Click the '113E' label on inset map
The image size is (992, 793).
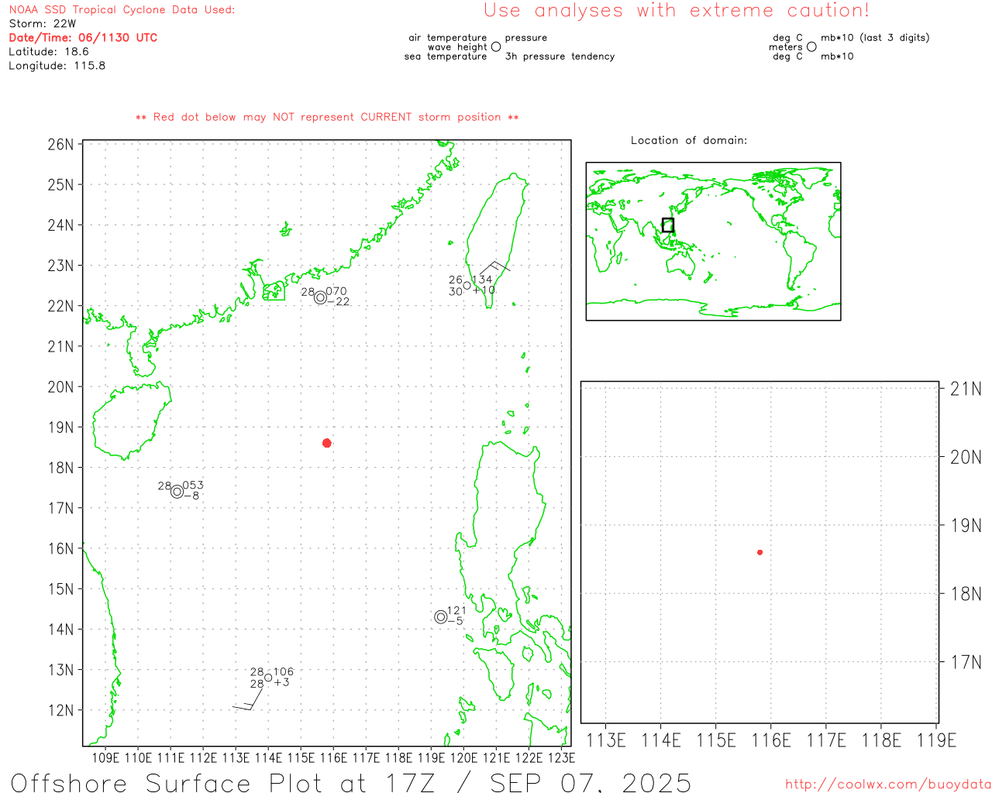pos(606,740)
